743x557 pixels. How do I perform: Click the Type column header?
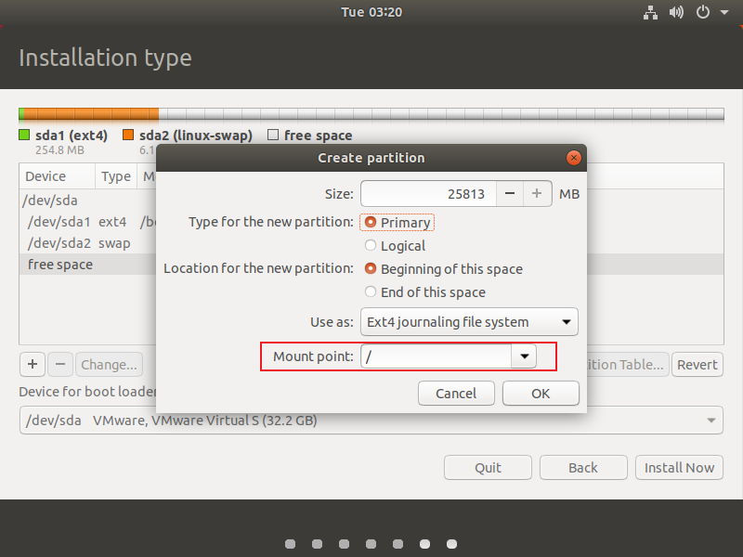click(x=116, y=176)
